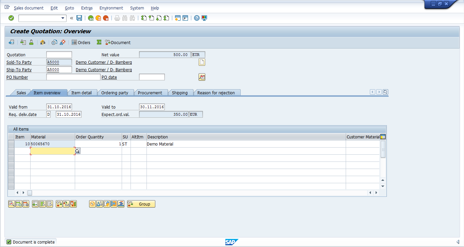Click the Sold-To Party Demo Customer link
Screen dimensions: 464x247
pos(104,62)
